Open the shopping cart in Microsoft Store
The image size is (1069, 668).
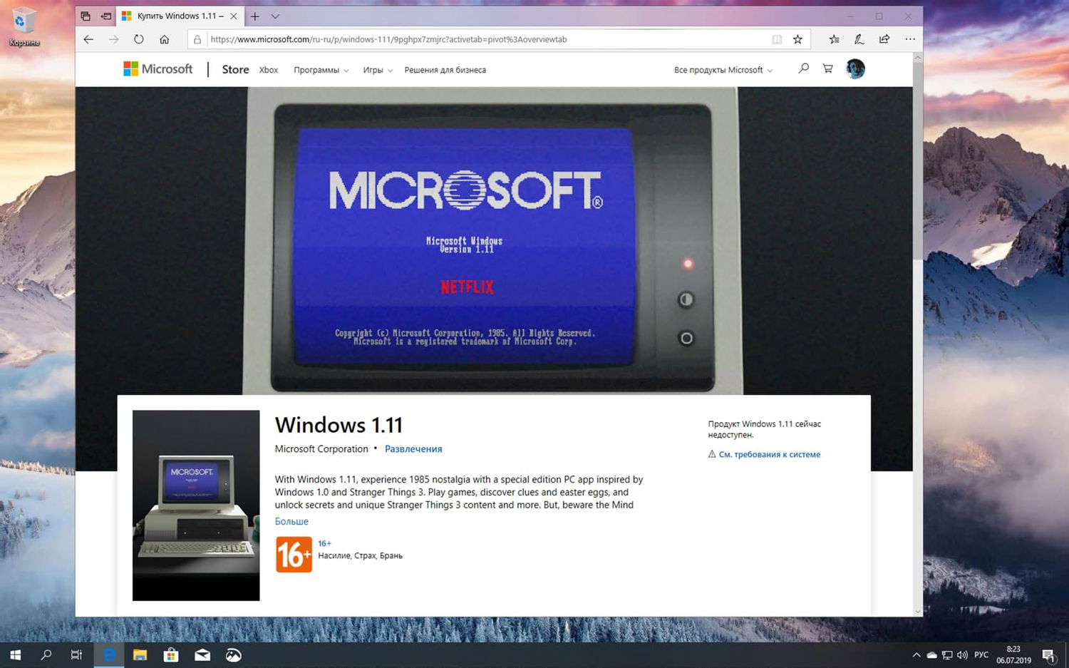(x=827, y=68)
